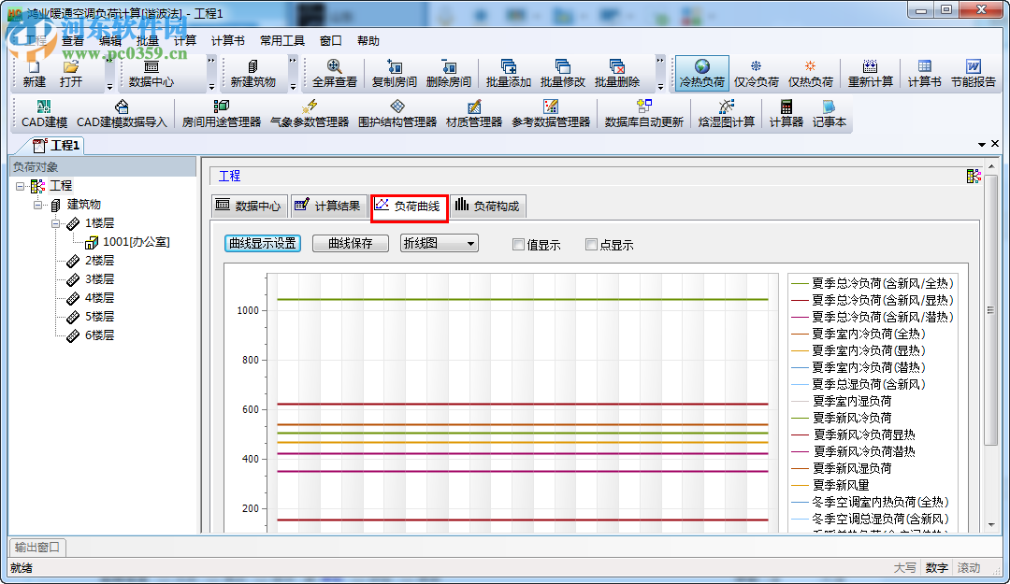Switch to the 负荷构成 tab
This screenshot has height=584, width=1010.
point(486,206)
